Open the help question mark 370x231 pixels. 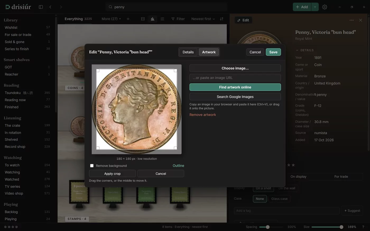pos(363,227)
